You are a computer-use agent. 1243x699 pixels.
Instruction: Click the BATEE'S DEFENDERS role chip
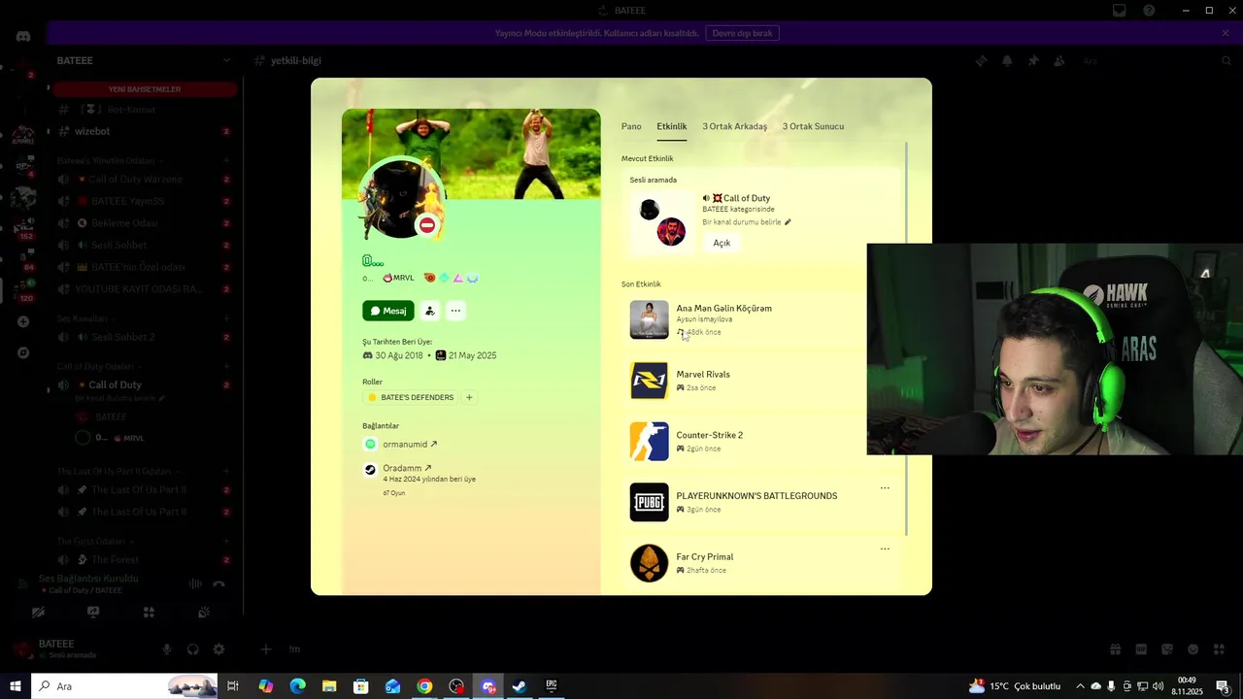click(x=410, y=397)
